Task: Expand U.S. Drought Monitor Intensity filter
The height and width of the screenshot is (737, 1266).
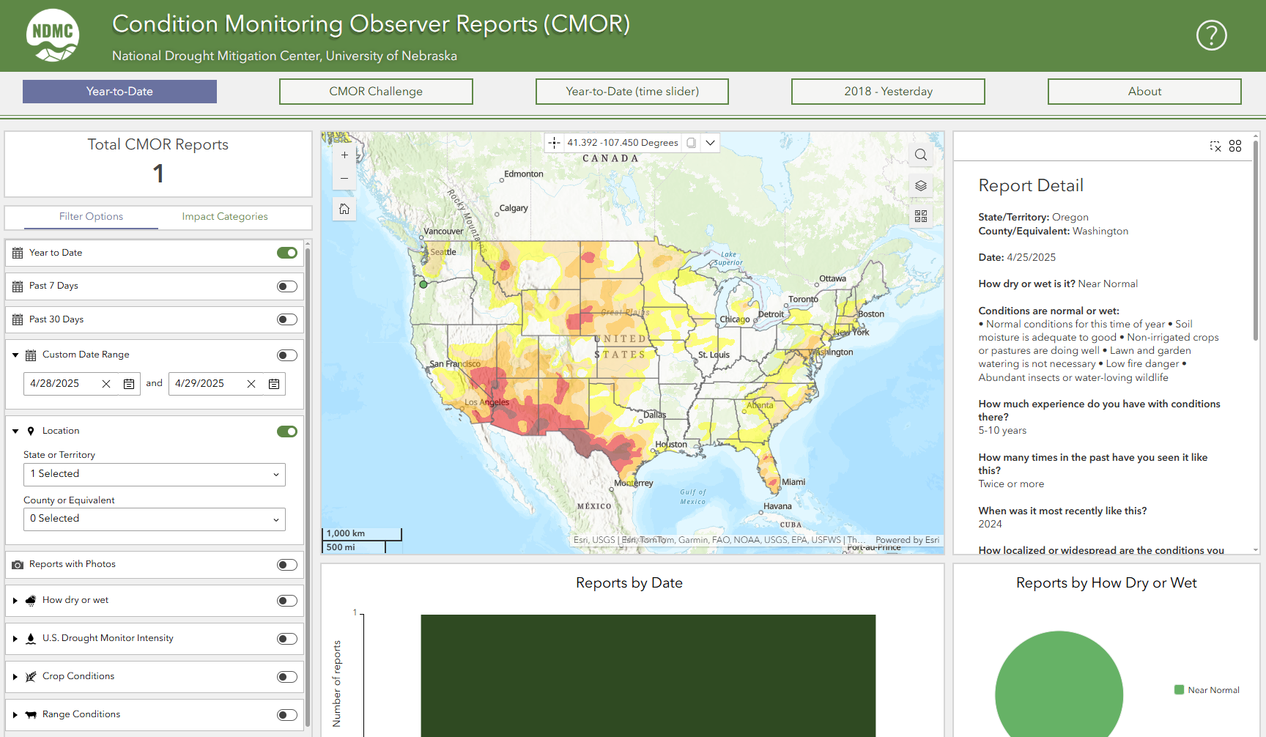Action: pyautogui.click(x=15, y=639)
